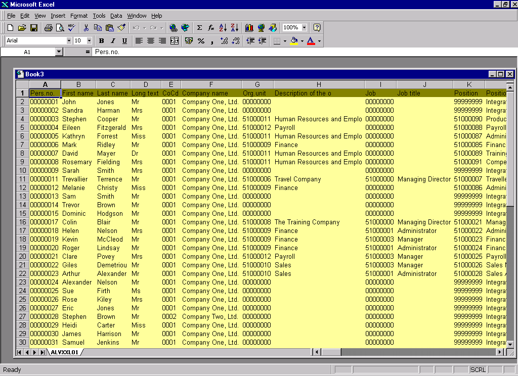Open Print Preview from the toolbar
The width and height of the screenshot is (518, 376).
pyautogui.click(x=60, y=28)
